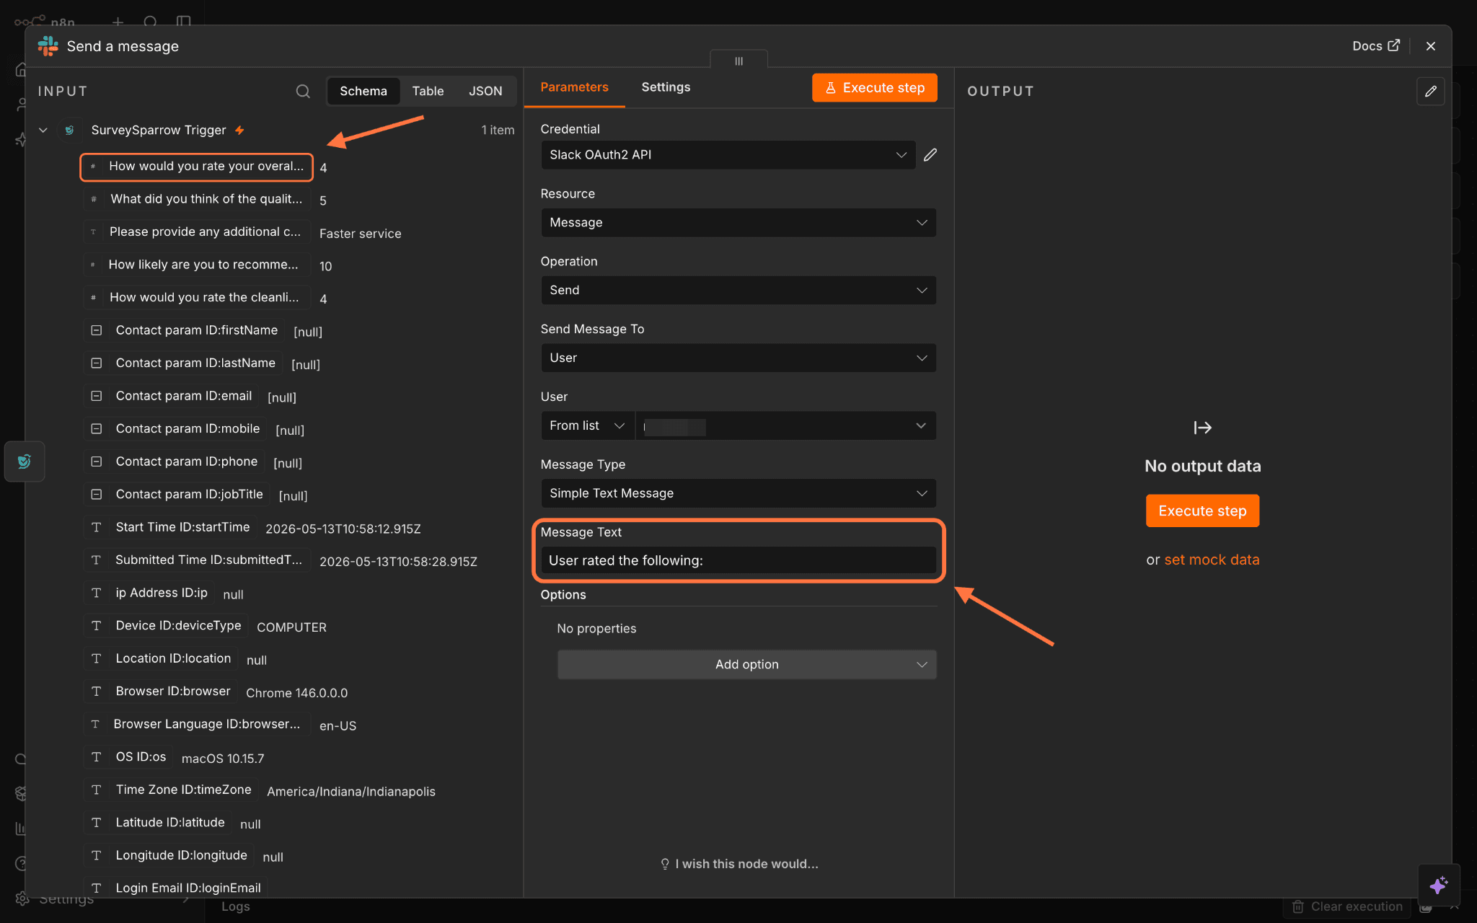Select the 'What did you think of the qualit...' field
This screenshot has height=923, width=1477.
pyautogui.click(x=198, y=200)
